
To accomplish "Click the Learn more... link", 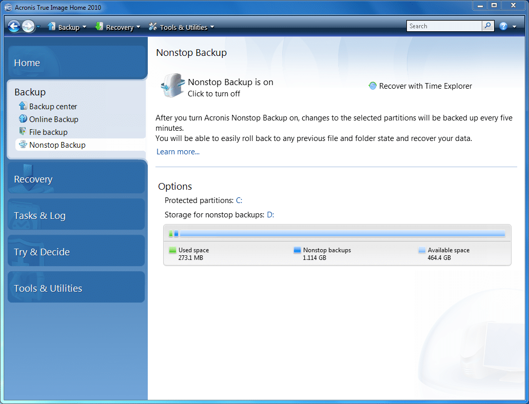I will coord(178,152).
